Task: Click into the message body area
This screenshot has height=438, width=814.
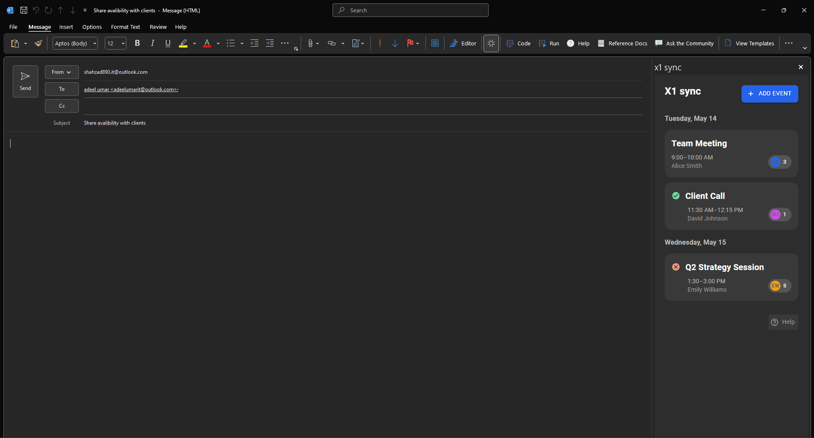Action: point(327,284)
